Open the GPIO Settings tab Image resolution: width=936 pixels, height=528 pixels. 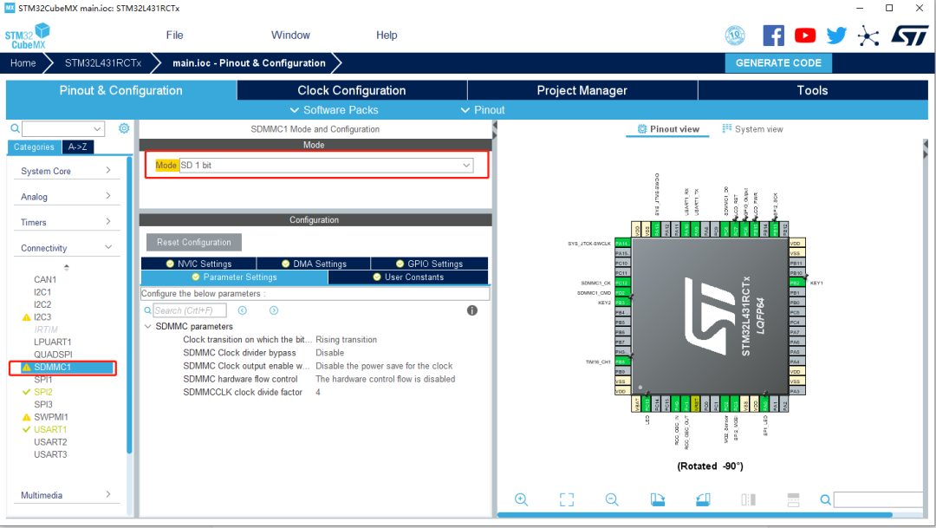(x=429, y=264)
